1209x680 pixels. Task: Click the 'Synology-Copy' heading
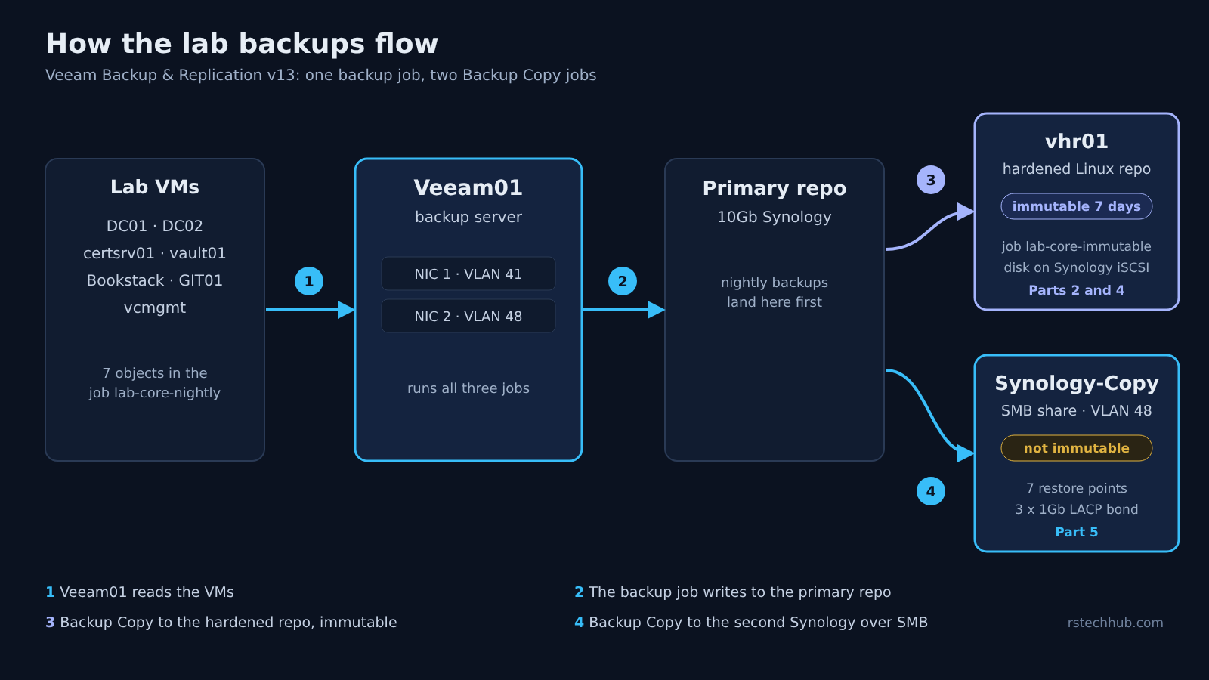click(x=1077, y=383)
